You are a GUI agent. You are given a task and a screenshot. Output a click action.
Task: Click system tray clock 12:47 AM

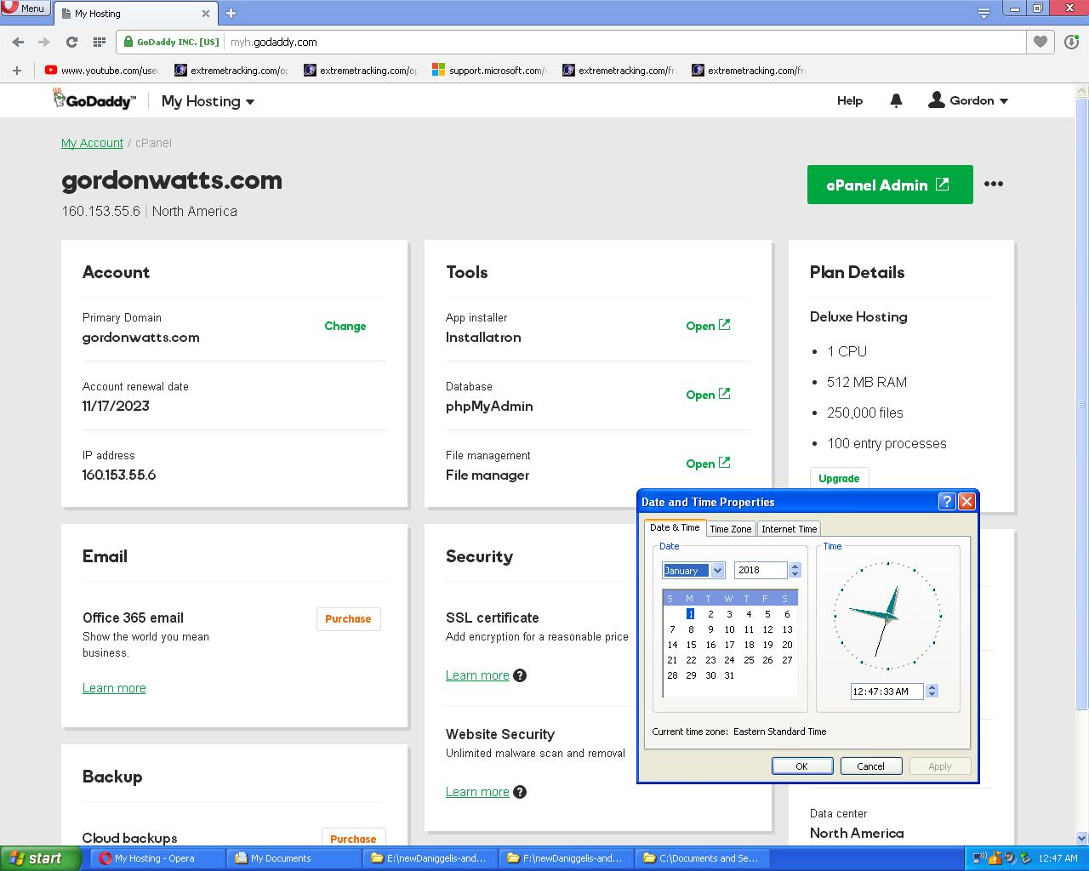point(1058,858)
